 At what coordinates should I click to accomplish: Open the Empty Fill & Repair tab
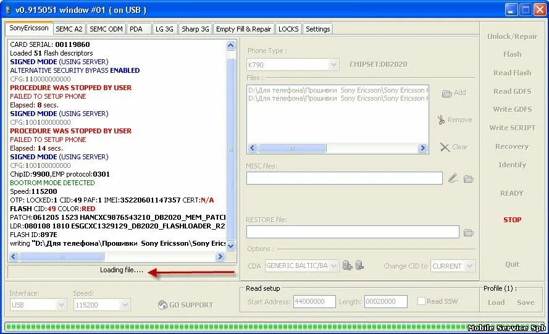tap(244, 29)
